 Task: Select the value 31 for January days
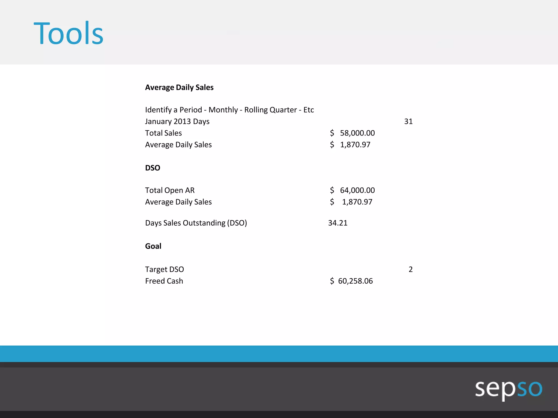point(408,121)
